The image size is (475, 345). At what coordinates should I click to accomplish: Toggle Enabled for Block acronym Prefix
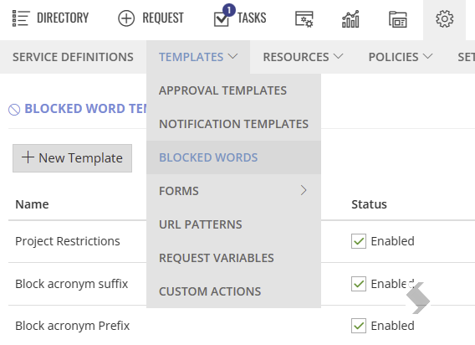click(x=359, y=326)
